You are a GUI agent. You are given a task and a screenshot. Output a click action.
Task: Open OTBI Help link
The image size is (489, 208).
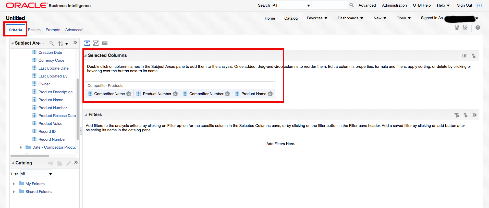pos(422,5)
